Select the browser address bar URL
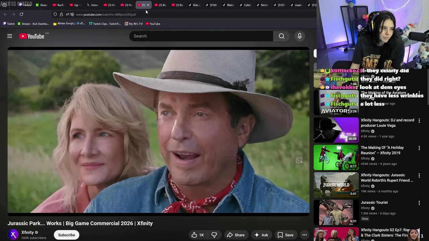 point(106,14)
